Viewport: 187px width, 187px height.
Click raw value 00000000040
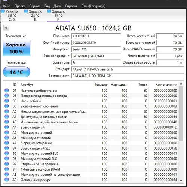coord(165,122)
